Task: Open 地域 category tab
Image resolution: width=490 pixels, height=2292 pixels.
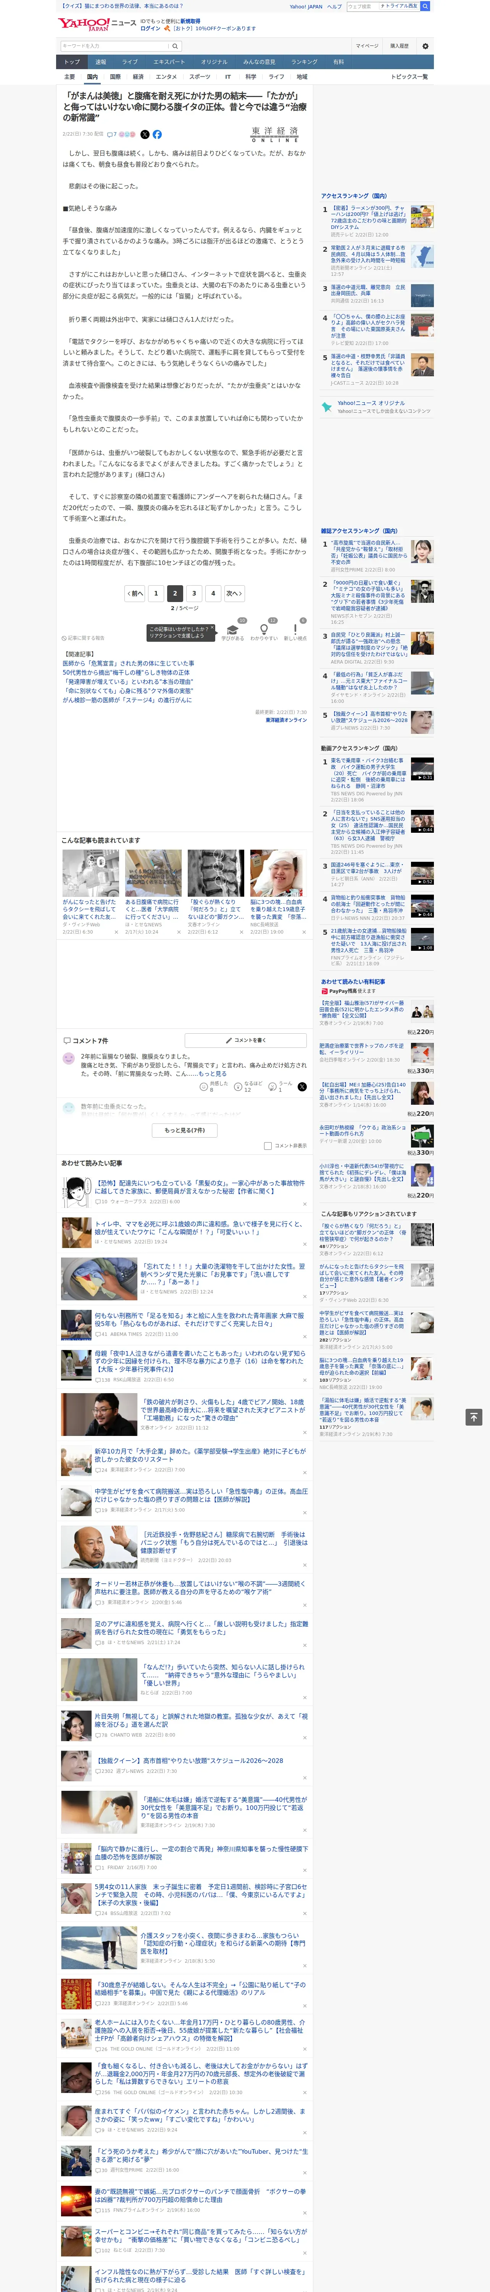Action: [x=302, y=76]
